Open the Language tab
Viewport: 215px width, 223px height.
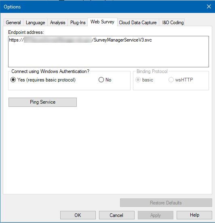tap(35, 23)
